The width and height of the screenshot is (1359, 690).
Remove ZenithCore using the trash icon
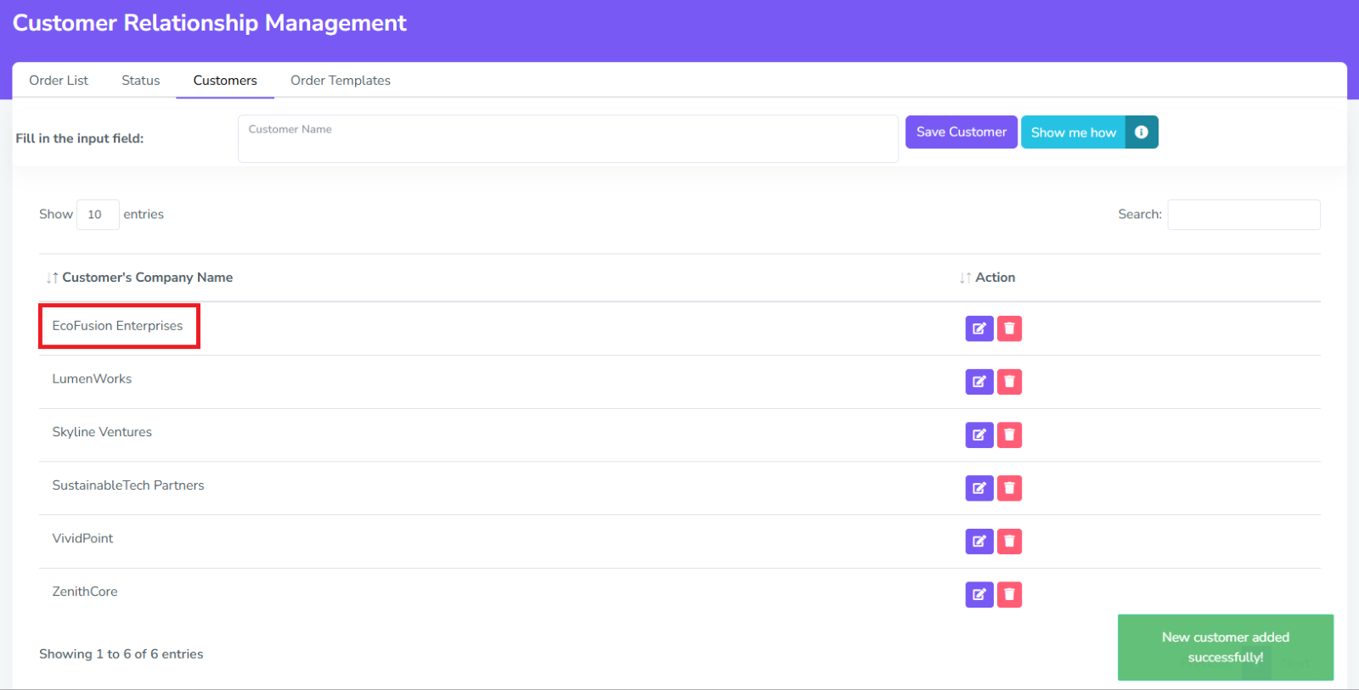pos(1009,595)
